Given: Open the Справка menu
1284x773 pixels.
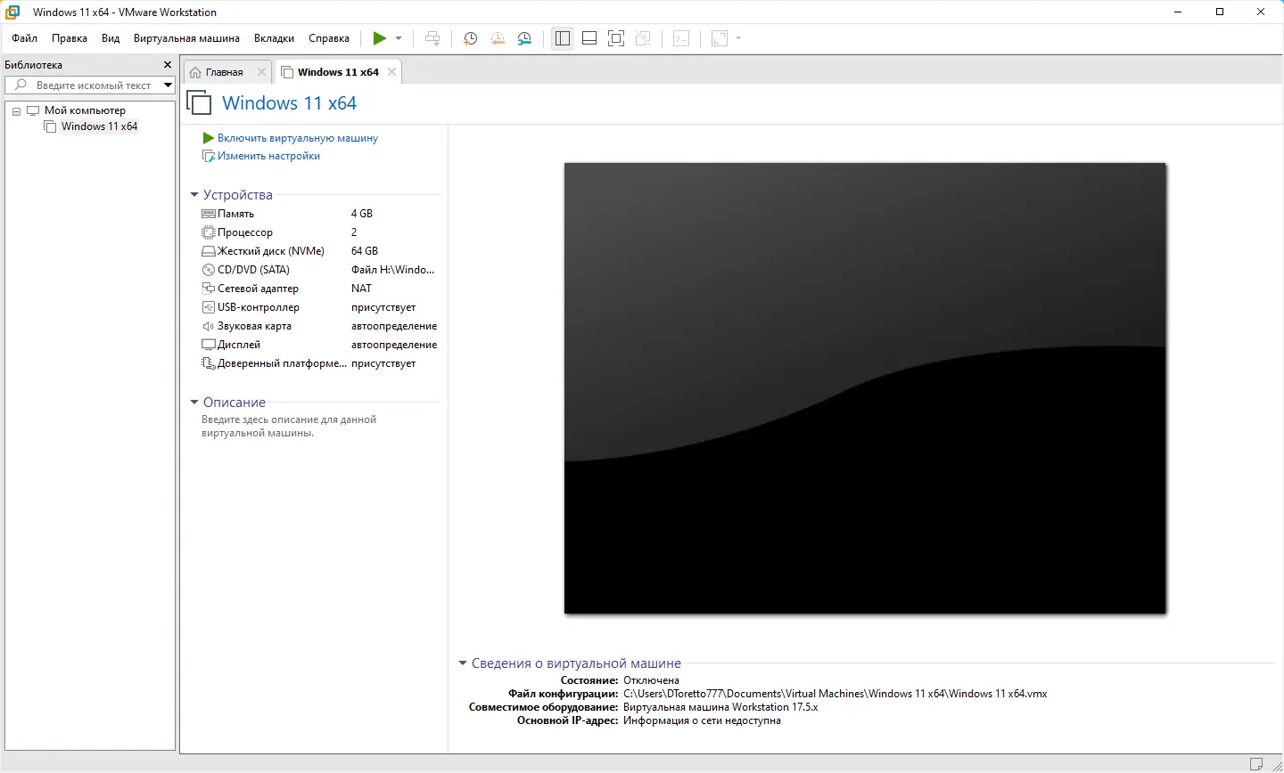Looking at the screenshot, I should click(x=329, y=38).
